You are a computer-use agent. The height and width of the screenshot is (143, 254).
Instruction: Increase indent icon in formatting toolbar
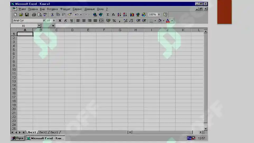tap(144, 21)
